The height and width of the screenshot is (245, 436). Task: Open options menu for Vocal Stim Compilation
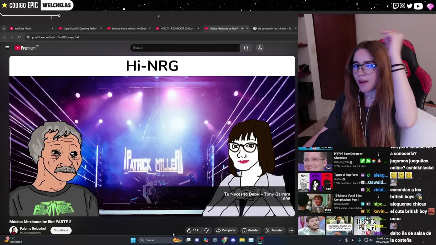coord(378,196)
